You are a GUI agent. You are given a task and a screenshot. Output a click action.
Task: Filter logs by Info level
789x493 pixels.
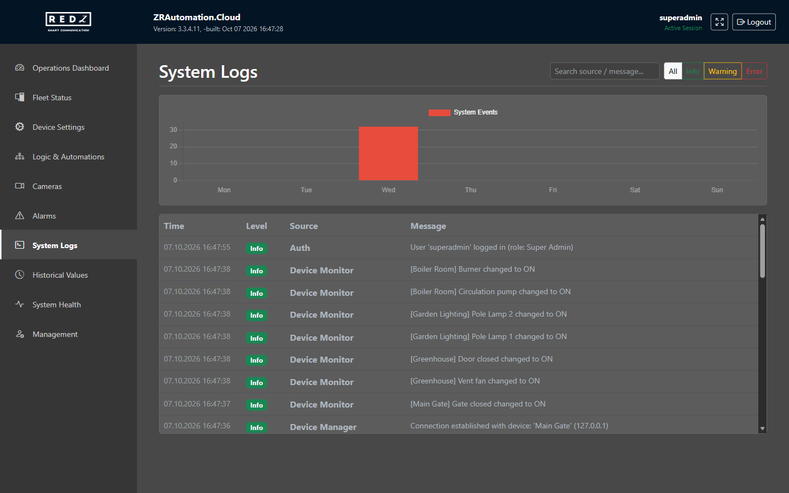(x=693, y=71)
